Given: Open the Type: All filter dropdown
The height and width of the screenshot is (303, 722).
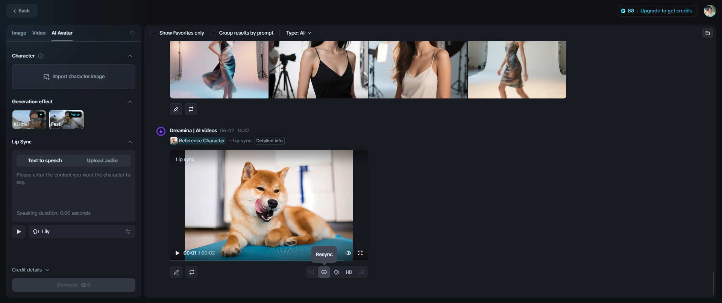Looking at the screenshot, I should click(x=299, y=33).
